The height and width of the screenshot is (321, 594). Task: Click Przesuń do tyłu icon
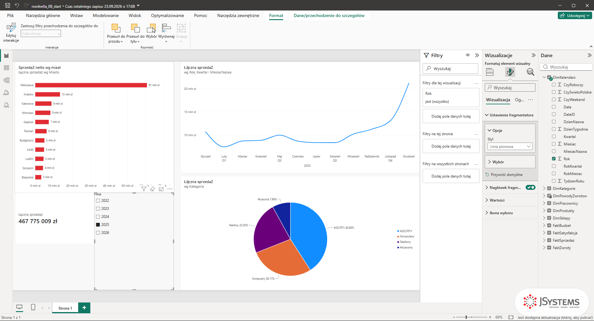click(135, 28)
